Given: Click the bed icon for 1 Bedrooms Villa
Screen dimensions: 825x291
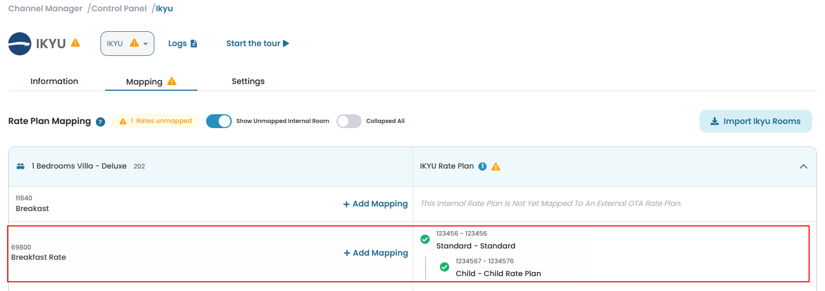Looking at the screenshot, I should (21, 167).
